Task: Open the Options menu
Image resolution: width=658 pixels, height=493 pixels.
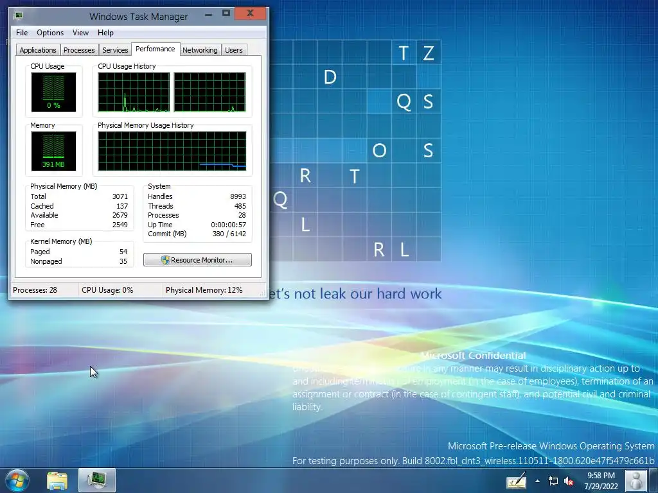Action: click(50, 33)
